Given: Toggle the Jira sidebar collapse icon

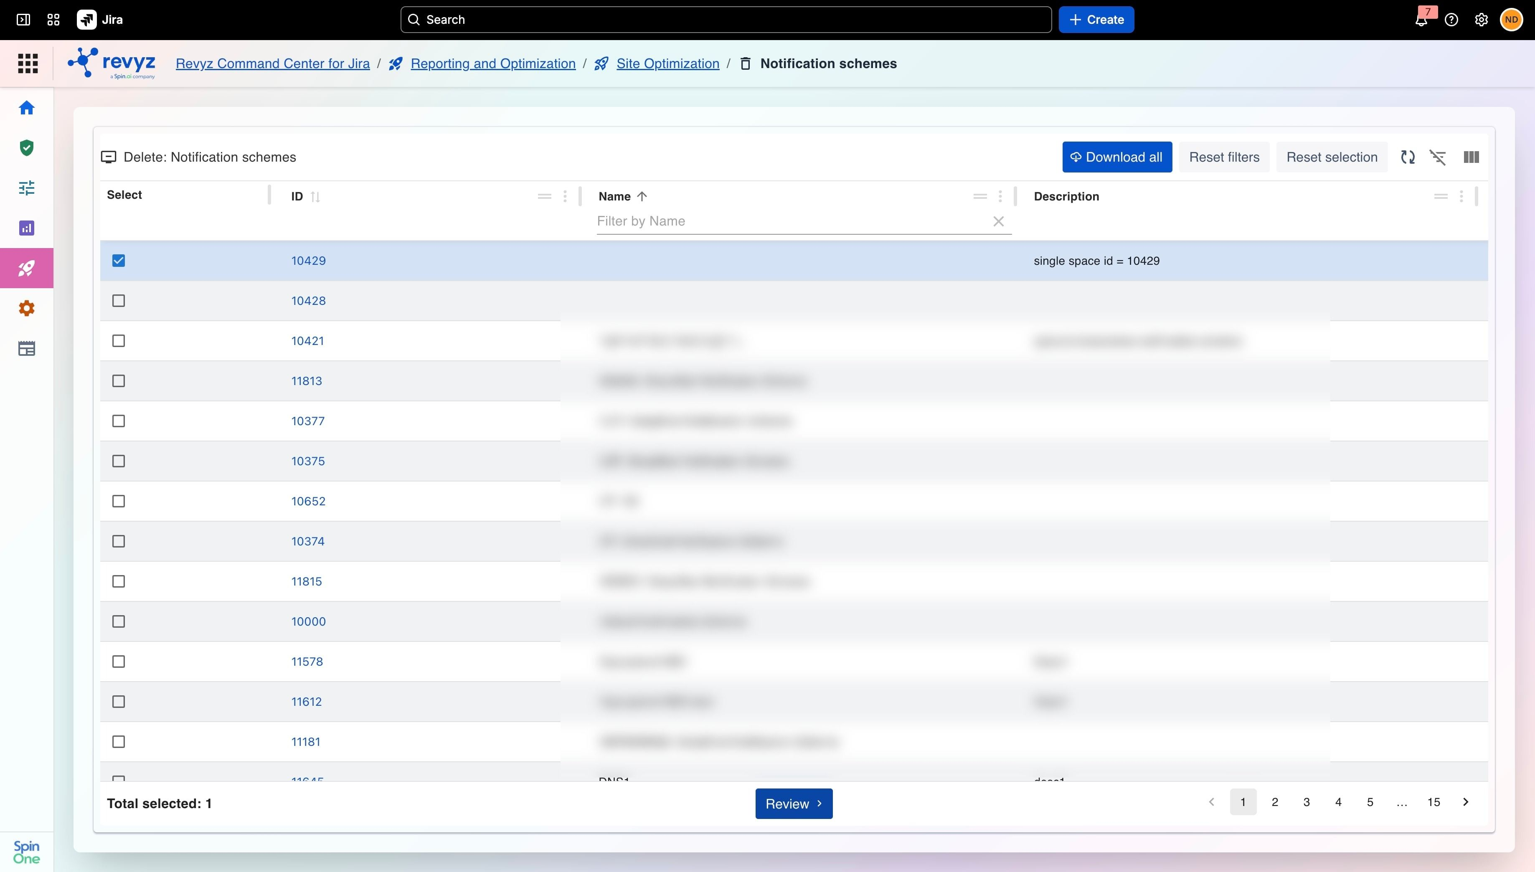Looking at the screenshot, I should [x=23, y=20].
